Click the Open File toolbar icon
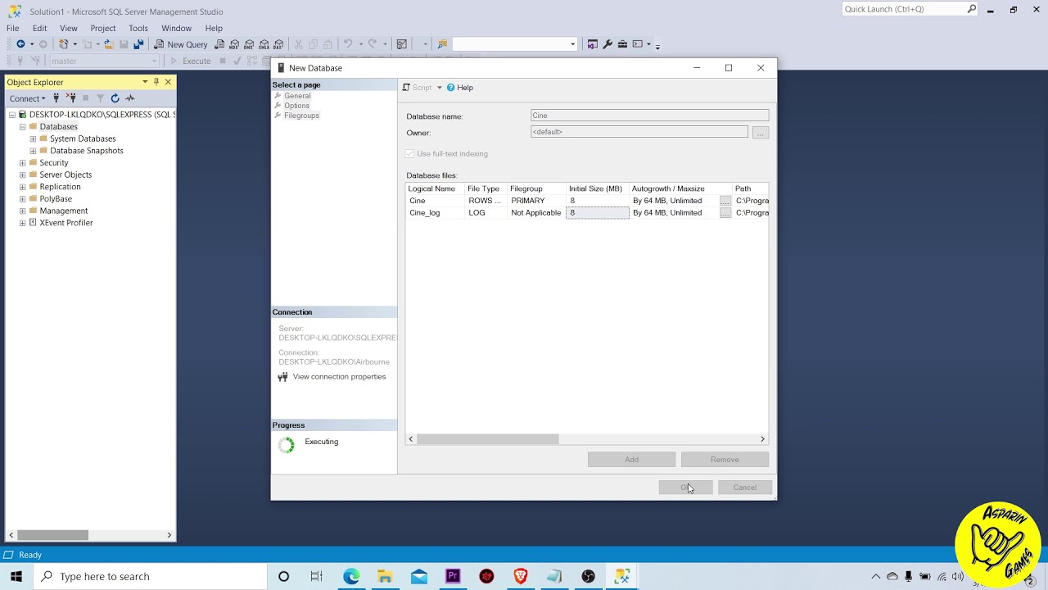Screen dimensions: 1048x590 [108, 44]
